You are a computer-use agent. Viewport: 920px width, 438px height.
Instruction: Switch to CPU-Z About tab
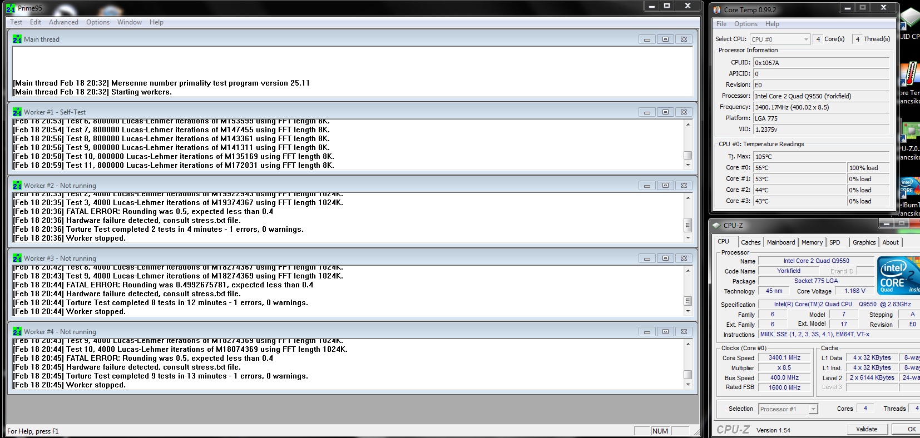891,242
